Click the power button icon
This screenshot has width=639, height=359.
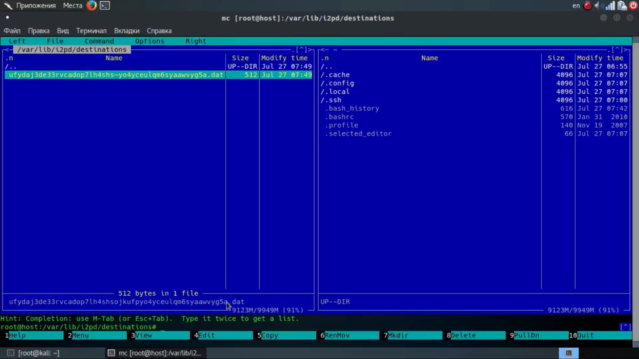tap(633, 6)
